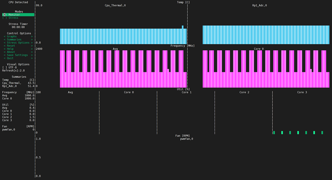This screenshot has width=332, height=180.
Task: Switch to Stress mode
Action: 11,18
